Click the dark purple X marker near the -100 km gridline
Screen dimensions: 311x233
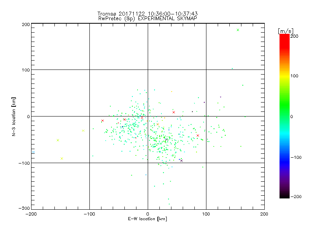tap(182, 161)
